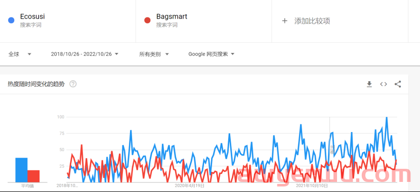Click the 2021年10月10日 axis date label

312,185
